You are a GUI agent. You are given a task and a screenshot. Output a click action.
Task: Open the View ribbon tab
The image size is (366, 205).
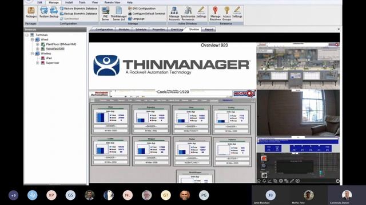(95, 2)
